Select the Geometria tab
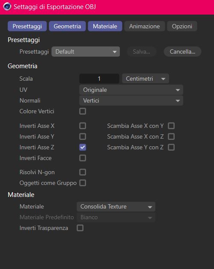 [x=67, y=26]
